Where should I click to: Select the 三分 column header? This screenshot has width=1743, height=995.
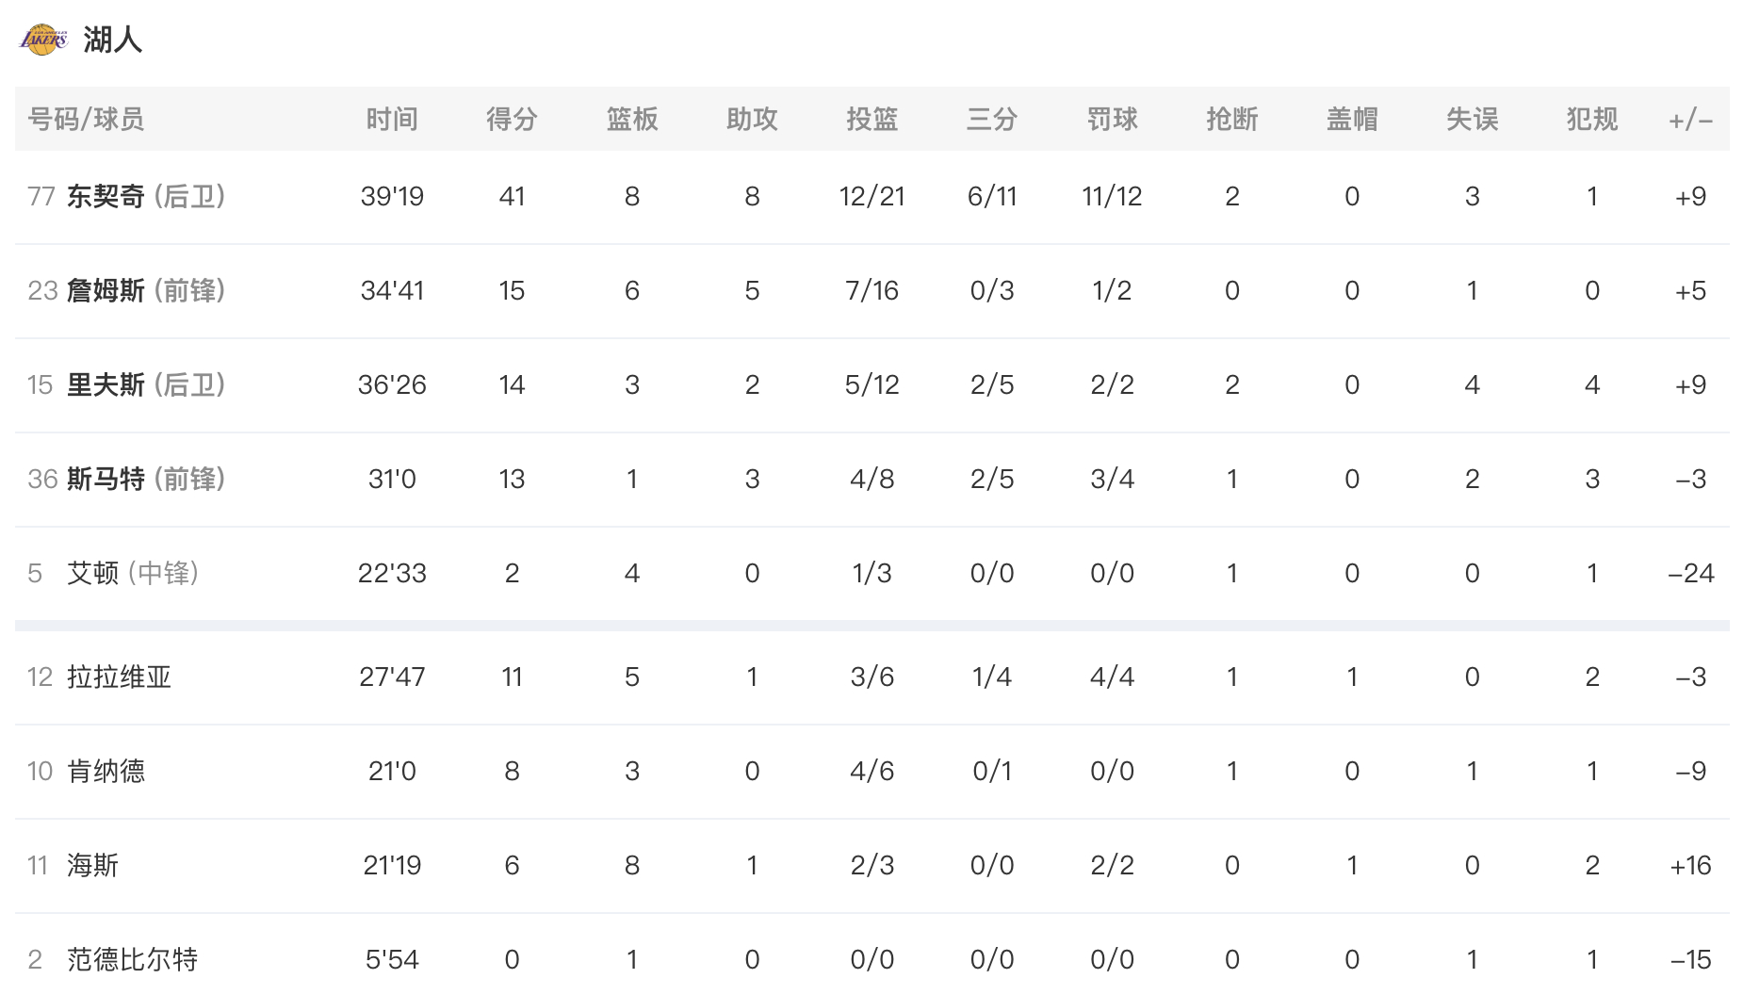[992, 119]
